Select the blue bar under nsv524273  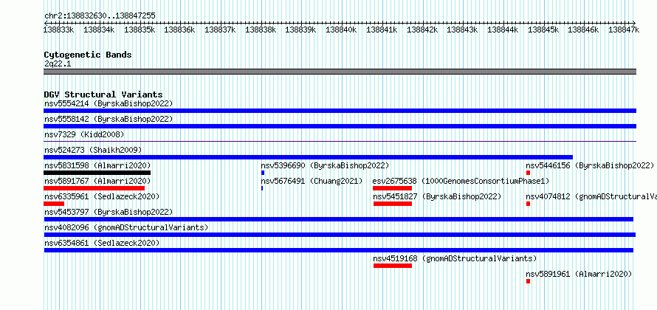(308, 157)
